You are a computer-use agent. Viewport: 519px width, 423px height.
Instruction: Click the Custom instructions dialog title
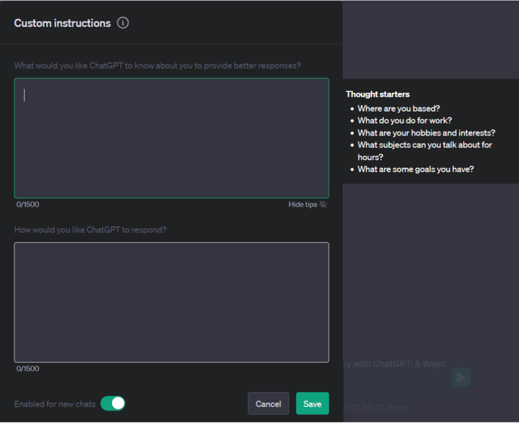point(62,23)
